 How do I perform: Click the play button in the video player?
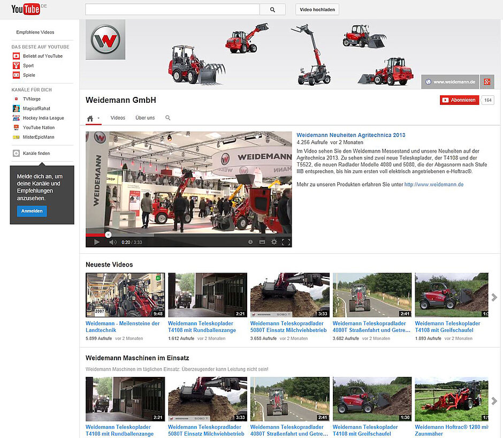[x=97, y=242]
